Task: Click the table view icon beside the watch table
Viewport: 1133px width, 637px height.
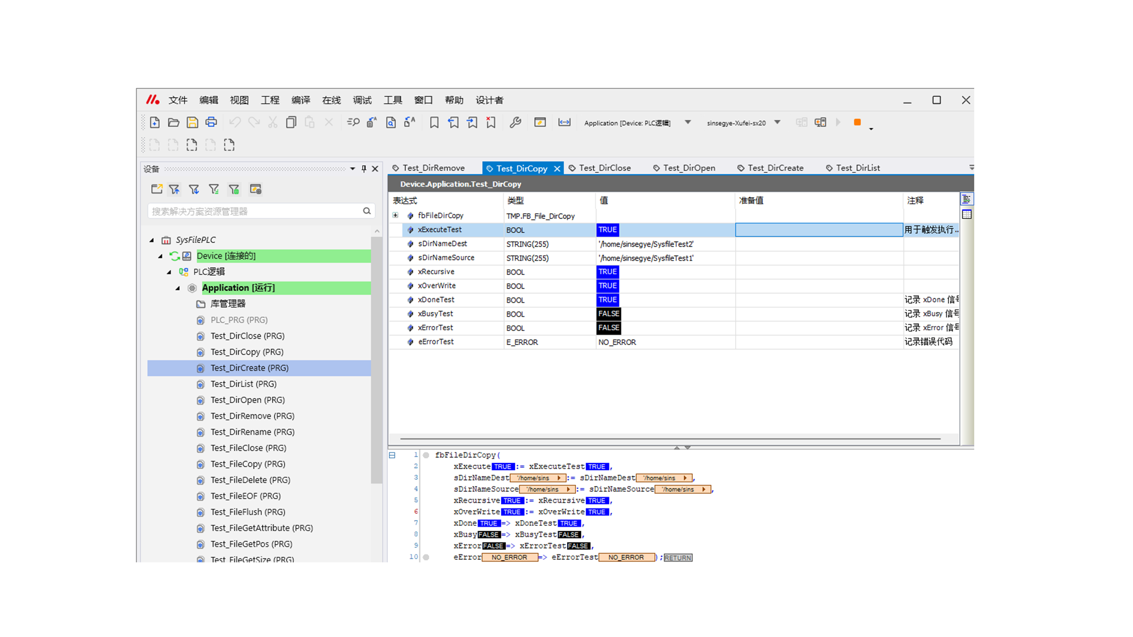Action: tap(967, 214)
